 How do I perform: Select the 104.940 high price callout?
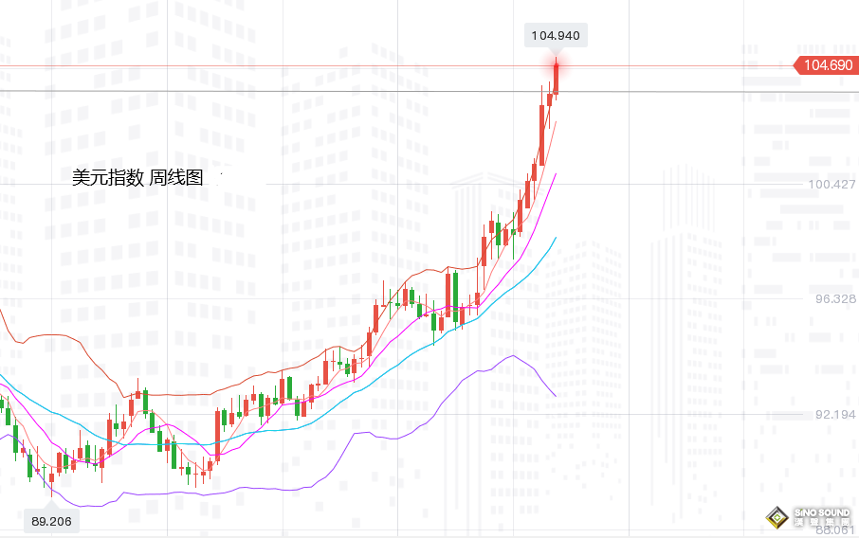(557, 36)
